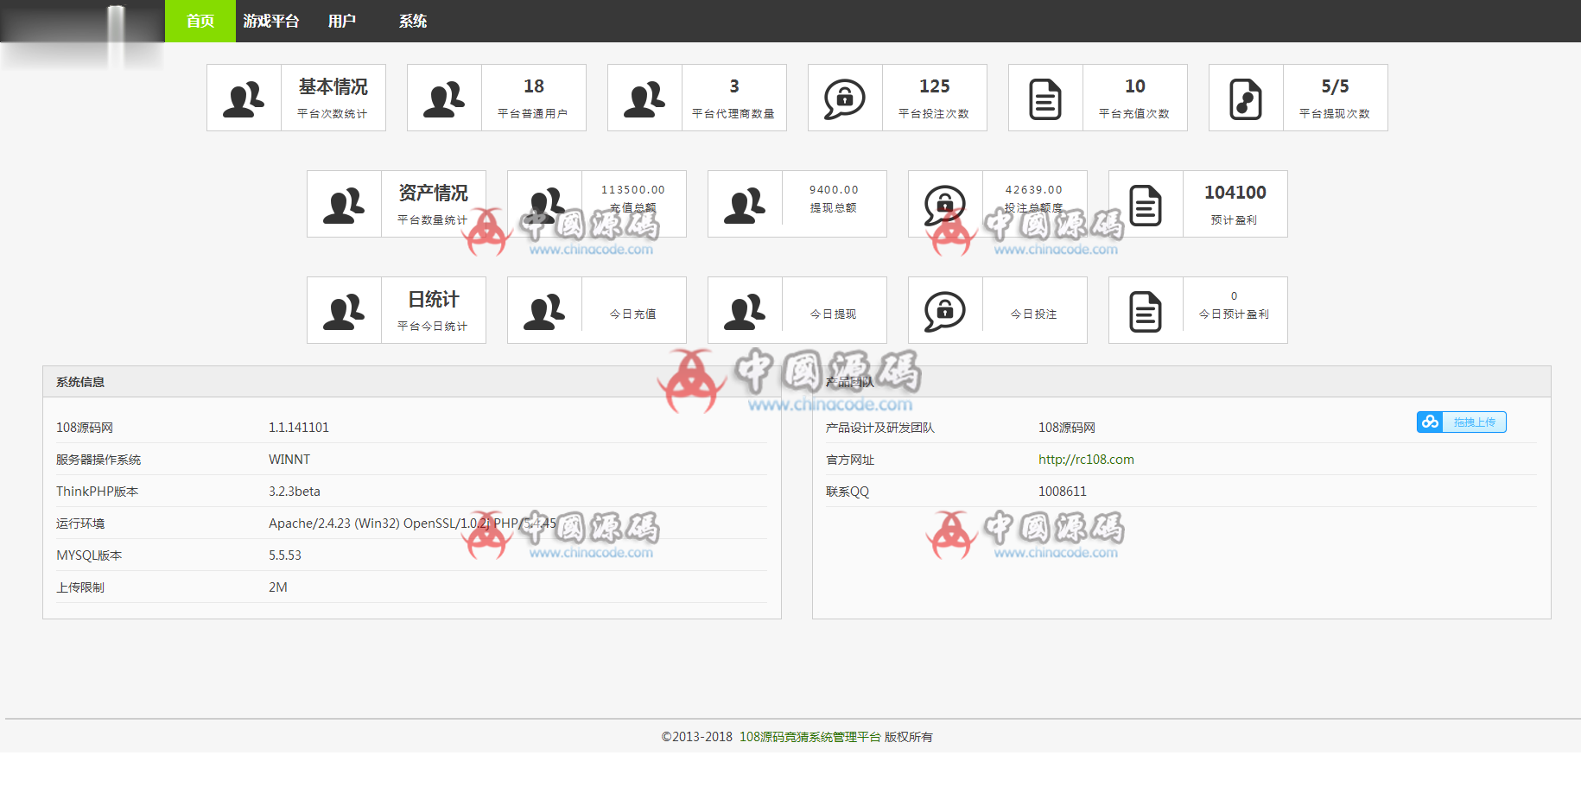1581x787 pixels.
Task: Select the 产品设计及研发团队 label
Action: pyautogui.click(x=880, y=428)
